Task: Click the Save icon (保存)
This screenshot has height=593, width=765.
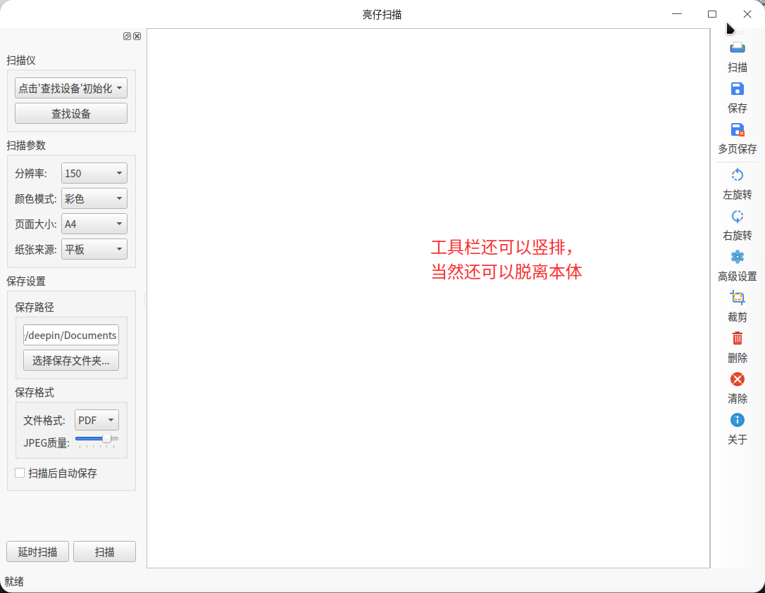Action: (x=738, y=89)
